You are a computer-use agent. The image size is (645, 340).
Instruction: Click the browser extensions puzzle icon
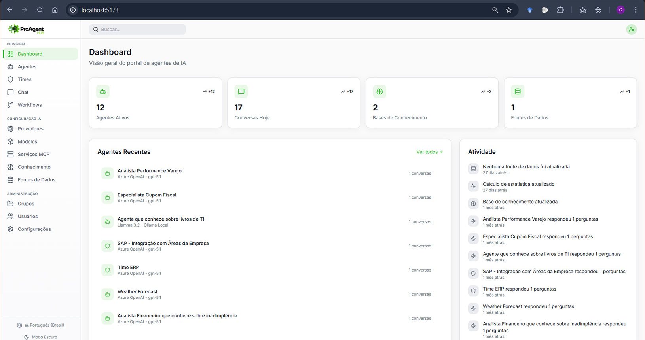(560, 10)
